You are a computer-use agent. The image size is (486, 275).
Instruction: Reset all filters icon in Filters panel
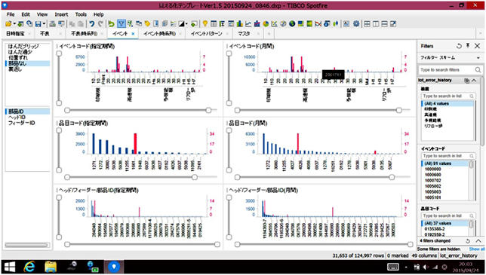(459, 46)
